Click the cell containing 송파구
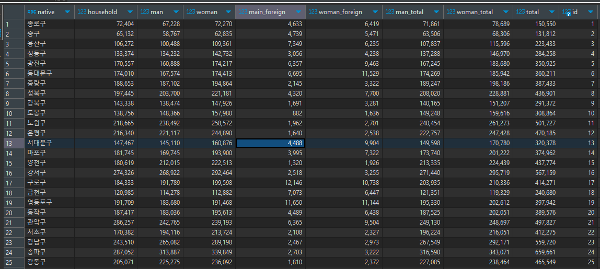Screen dimensions: 600x269 pyautogui.click(x=49, y=252)
